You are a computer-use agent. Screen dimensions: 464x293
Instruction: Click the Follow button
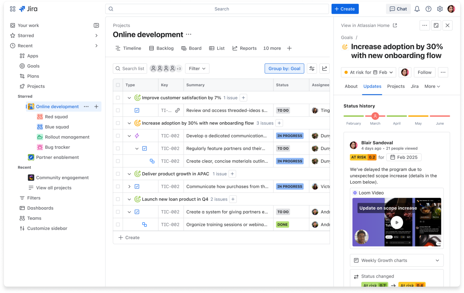[x=424, y=72]
